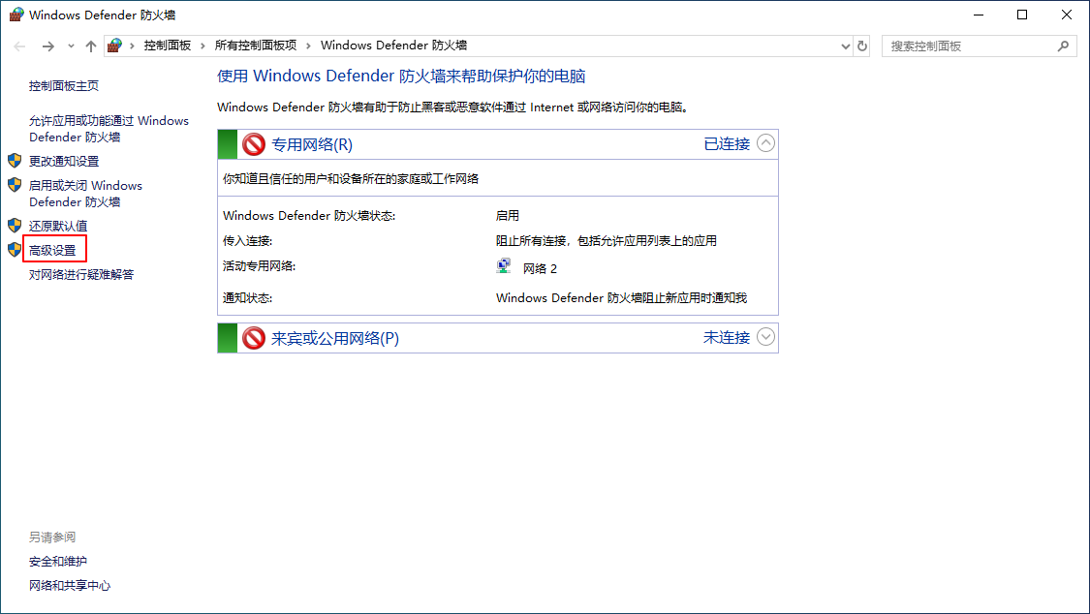Screen dimensions: 1090x614
Task: Refresh the page with refresh button
Action: pos(862,46)
